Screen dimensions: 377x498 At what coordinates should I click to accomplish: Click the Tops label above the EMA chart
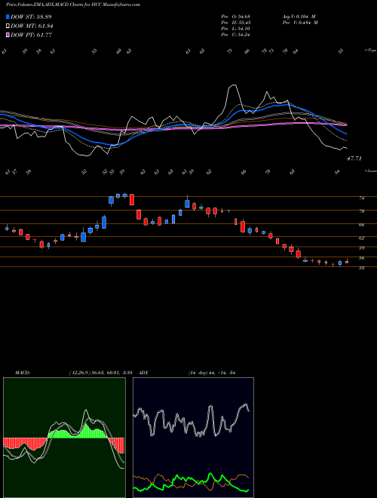coord(370,51)
